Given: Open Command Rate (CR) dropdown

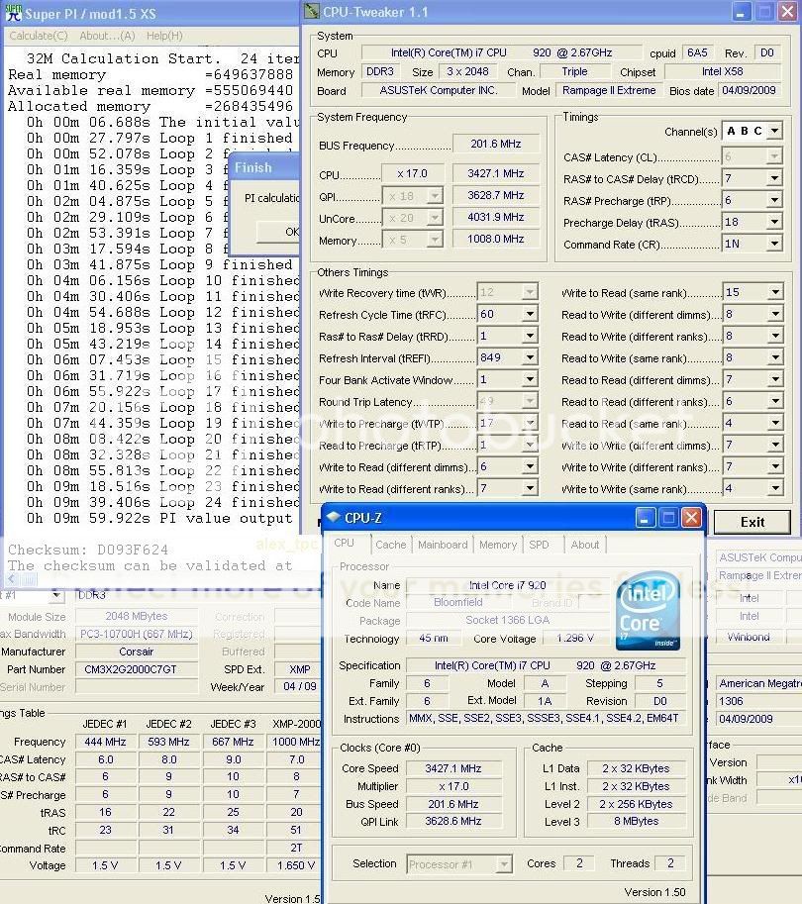Looking at the screenshot, I should point(774,244).
